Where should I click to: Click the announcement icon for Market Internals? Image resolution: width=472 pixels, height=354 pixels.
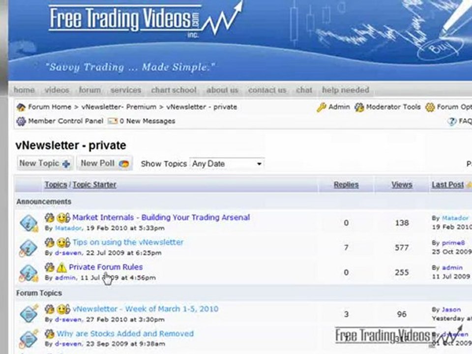tap(29, 223)
